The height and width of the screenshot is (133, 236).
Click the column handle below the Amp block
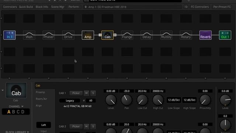(x=88, y=78)
